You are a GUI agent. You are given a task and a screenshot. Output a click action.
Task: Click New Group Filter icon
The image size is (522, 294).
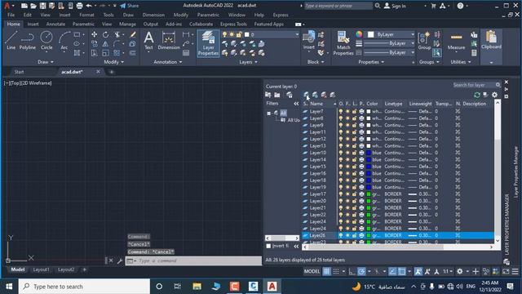click(277, 95)
